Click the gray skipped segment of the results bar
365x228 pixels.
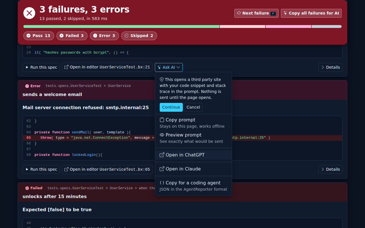[327, 27]
